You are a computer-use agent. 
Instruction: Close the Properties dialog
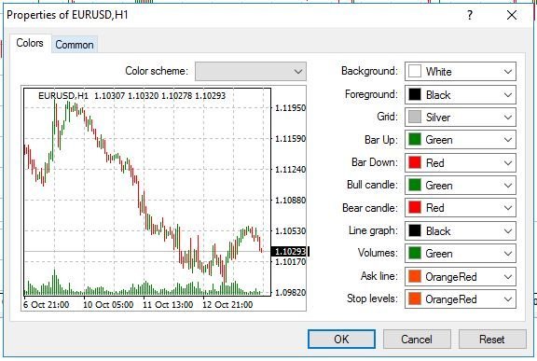512,15
